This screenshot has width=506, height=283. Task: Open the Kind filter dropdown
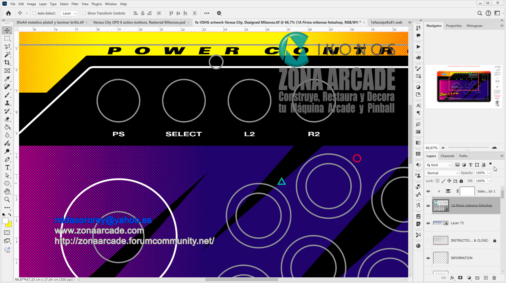439,165
